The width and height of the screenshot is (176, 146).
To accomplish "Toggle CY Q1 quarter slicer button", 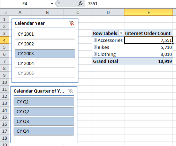I will [x=44, y=102].
